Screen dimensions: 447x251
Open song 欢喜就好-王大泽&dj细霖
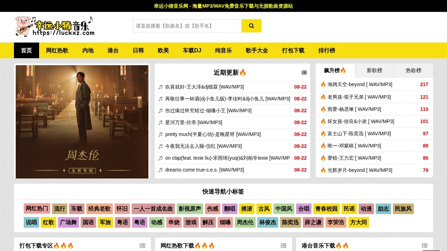205,87
